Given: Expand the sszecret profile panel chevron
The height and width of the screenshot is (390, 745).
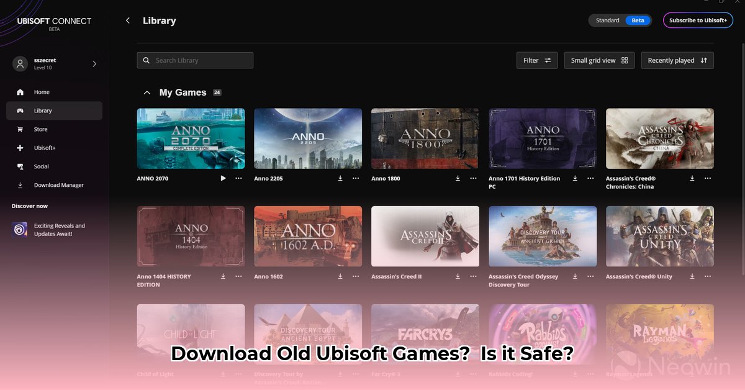Looking at the screenshot, I should (94, 63).
